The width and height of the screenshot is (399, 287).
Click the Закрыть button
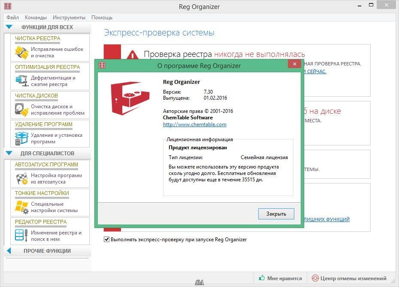point(276,214)
